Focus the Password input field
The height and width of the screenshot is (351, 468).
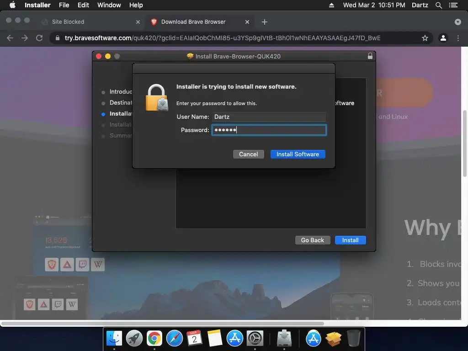(269, 130)
